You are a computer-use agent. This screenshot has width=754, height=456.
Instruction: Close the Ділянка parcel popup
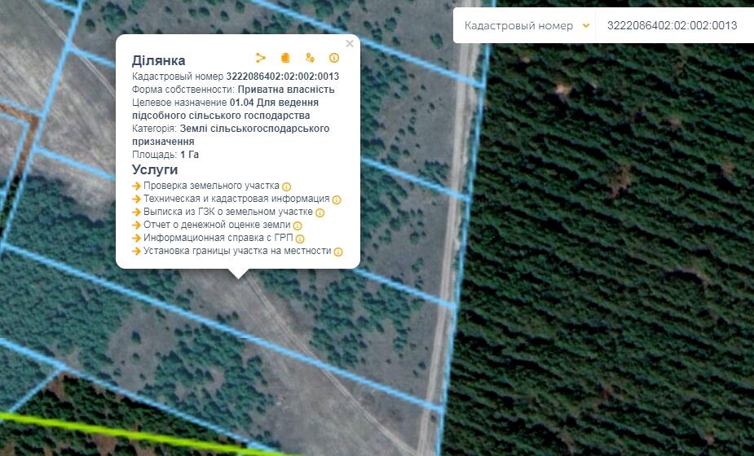tap(350, 44)
